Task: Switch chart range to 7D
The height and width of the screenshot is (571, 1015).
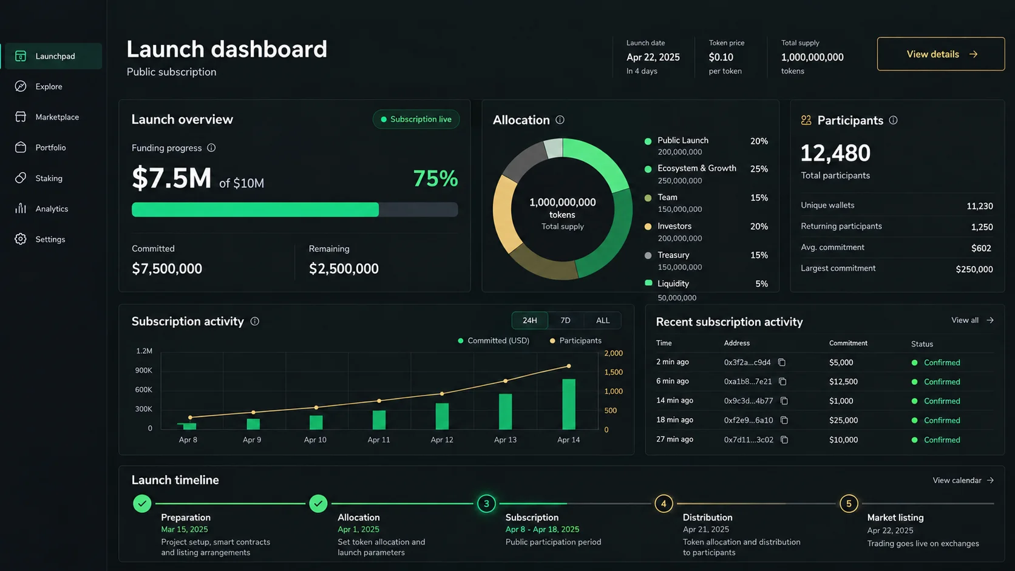Action: click(x=565, y=320)
